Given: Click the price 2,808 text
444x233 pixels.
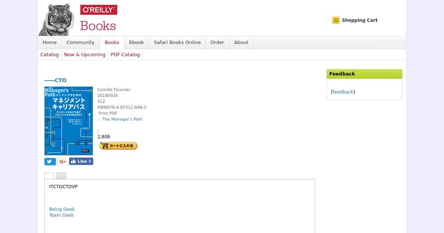Looking at the screenshot, I should [104, 137].
